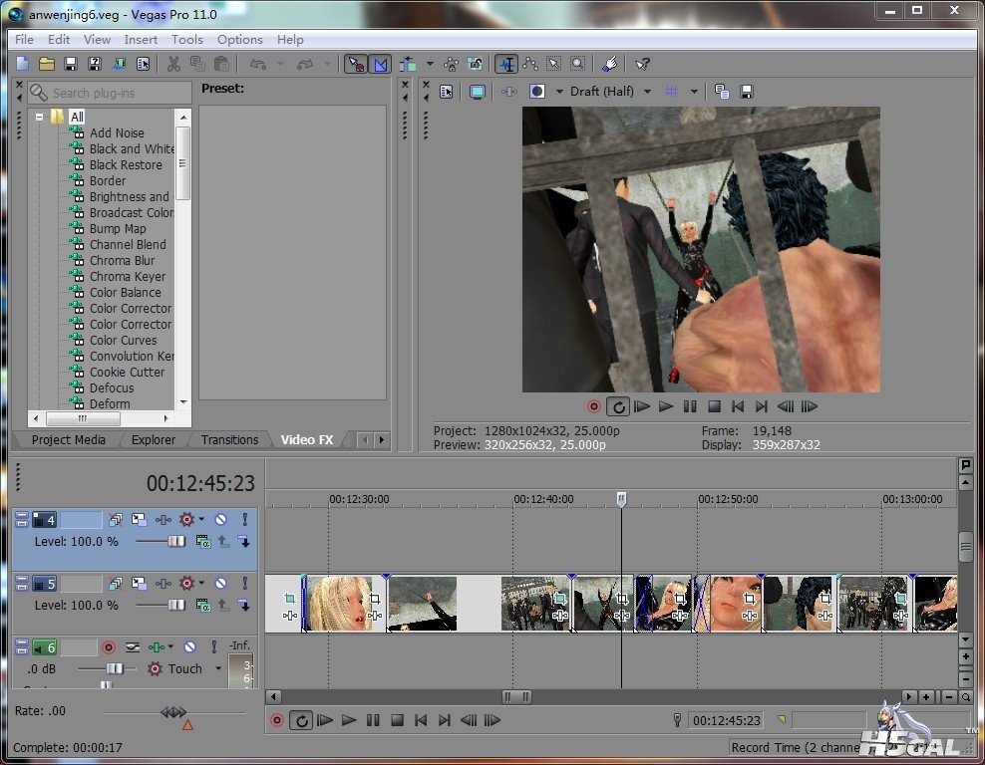Select the Normal Edit tool
This screenshot has height=765, width=985.
coord(506,64)
